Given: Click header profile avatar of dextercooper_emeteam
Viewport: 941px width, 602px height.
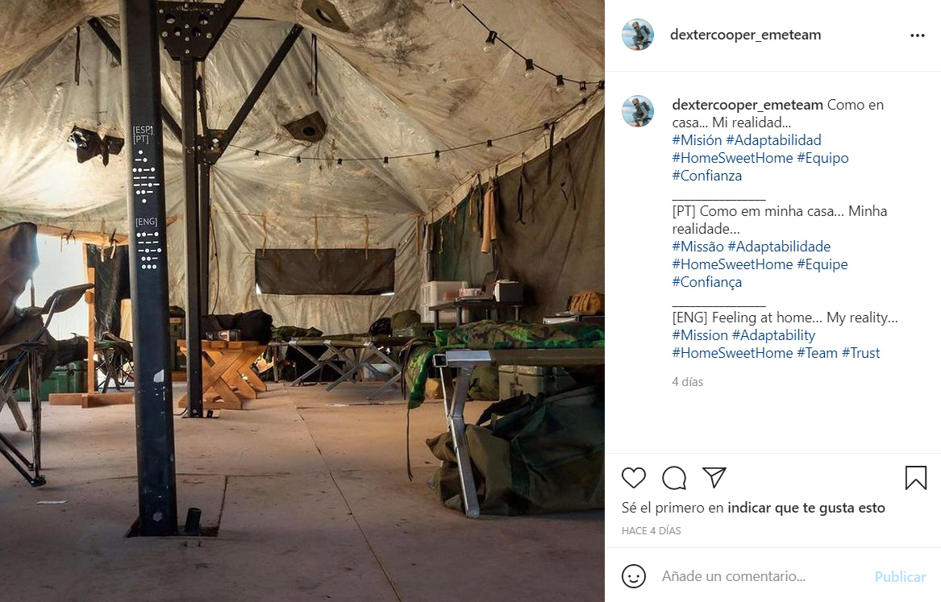Looking at the screenshot, I should tap(637, 35).
